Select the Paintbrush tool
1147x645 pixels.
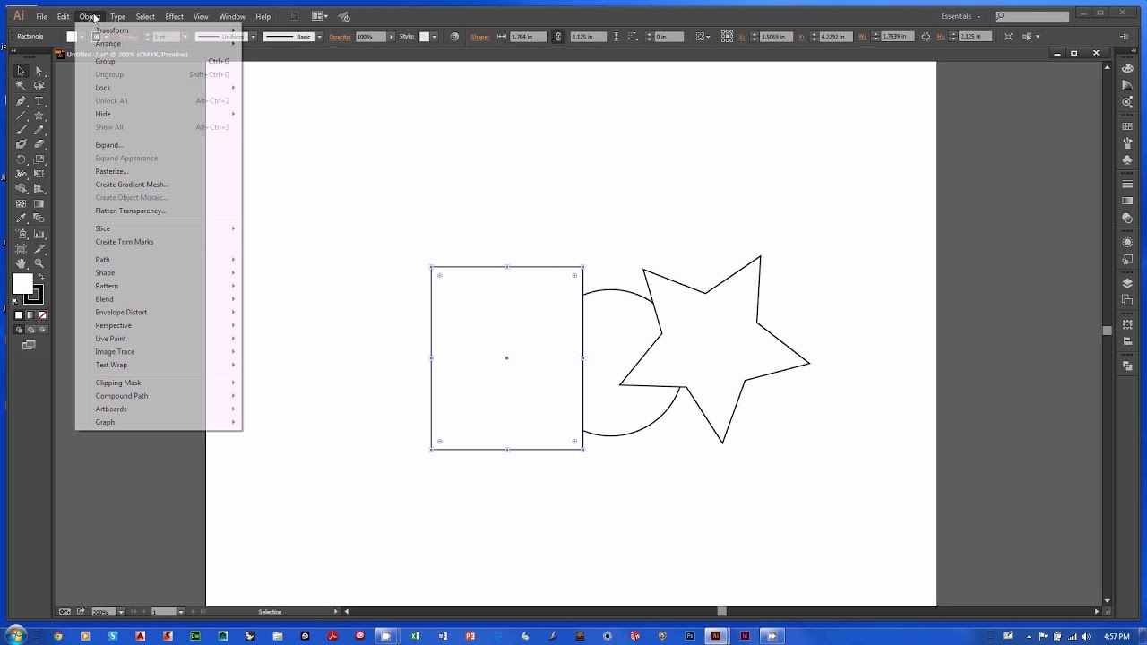tap(22, 130)
